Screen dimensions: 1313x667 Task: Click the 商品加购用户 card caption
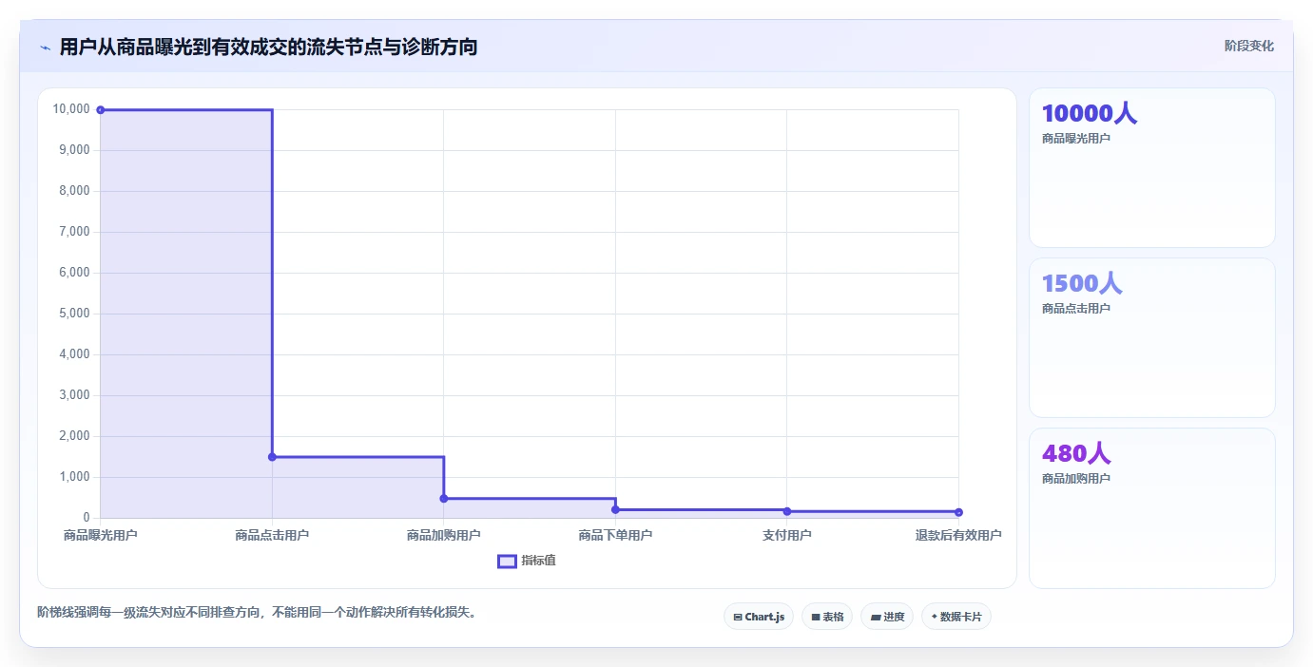1076,479
